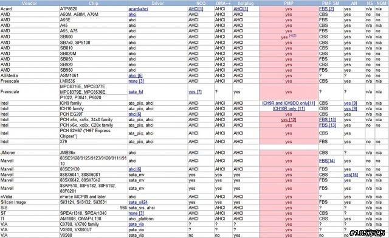Select the nVidia vendor cell

click(x=30, y=197)
